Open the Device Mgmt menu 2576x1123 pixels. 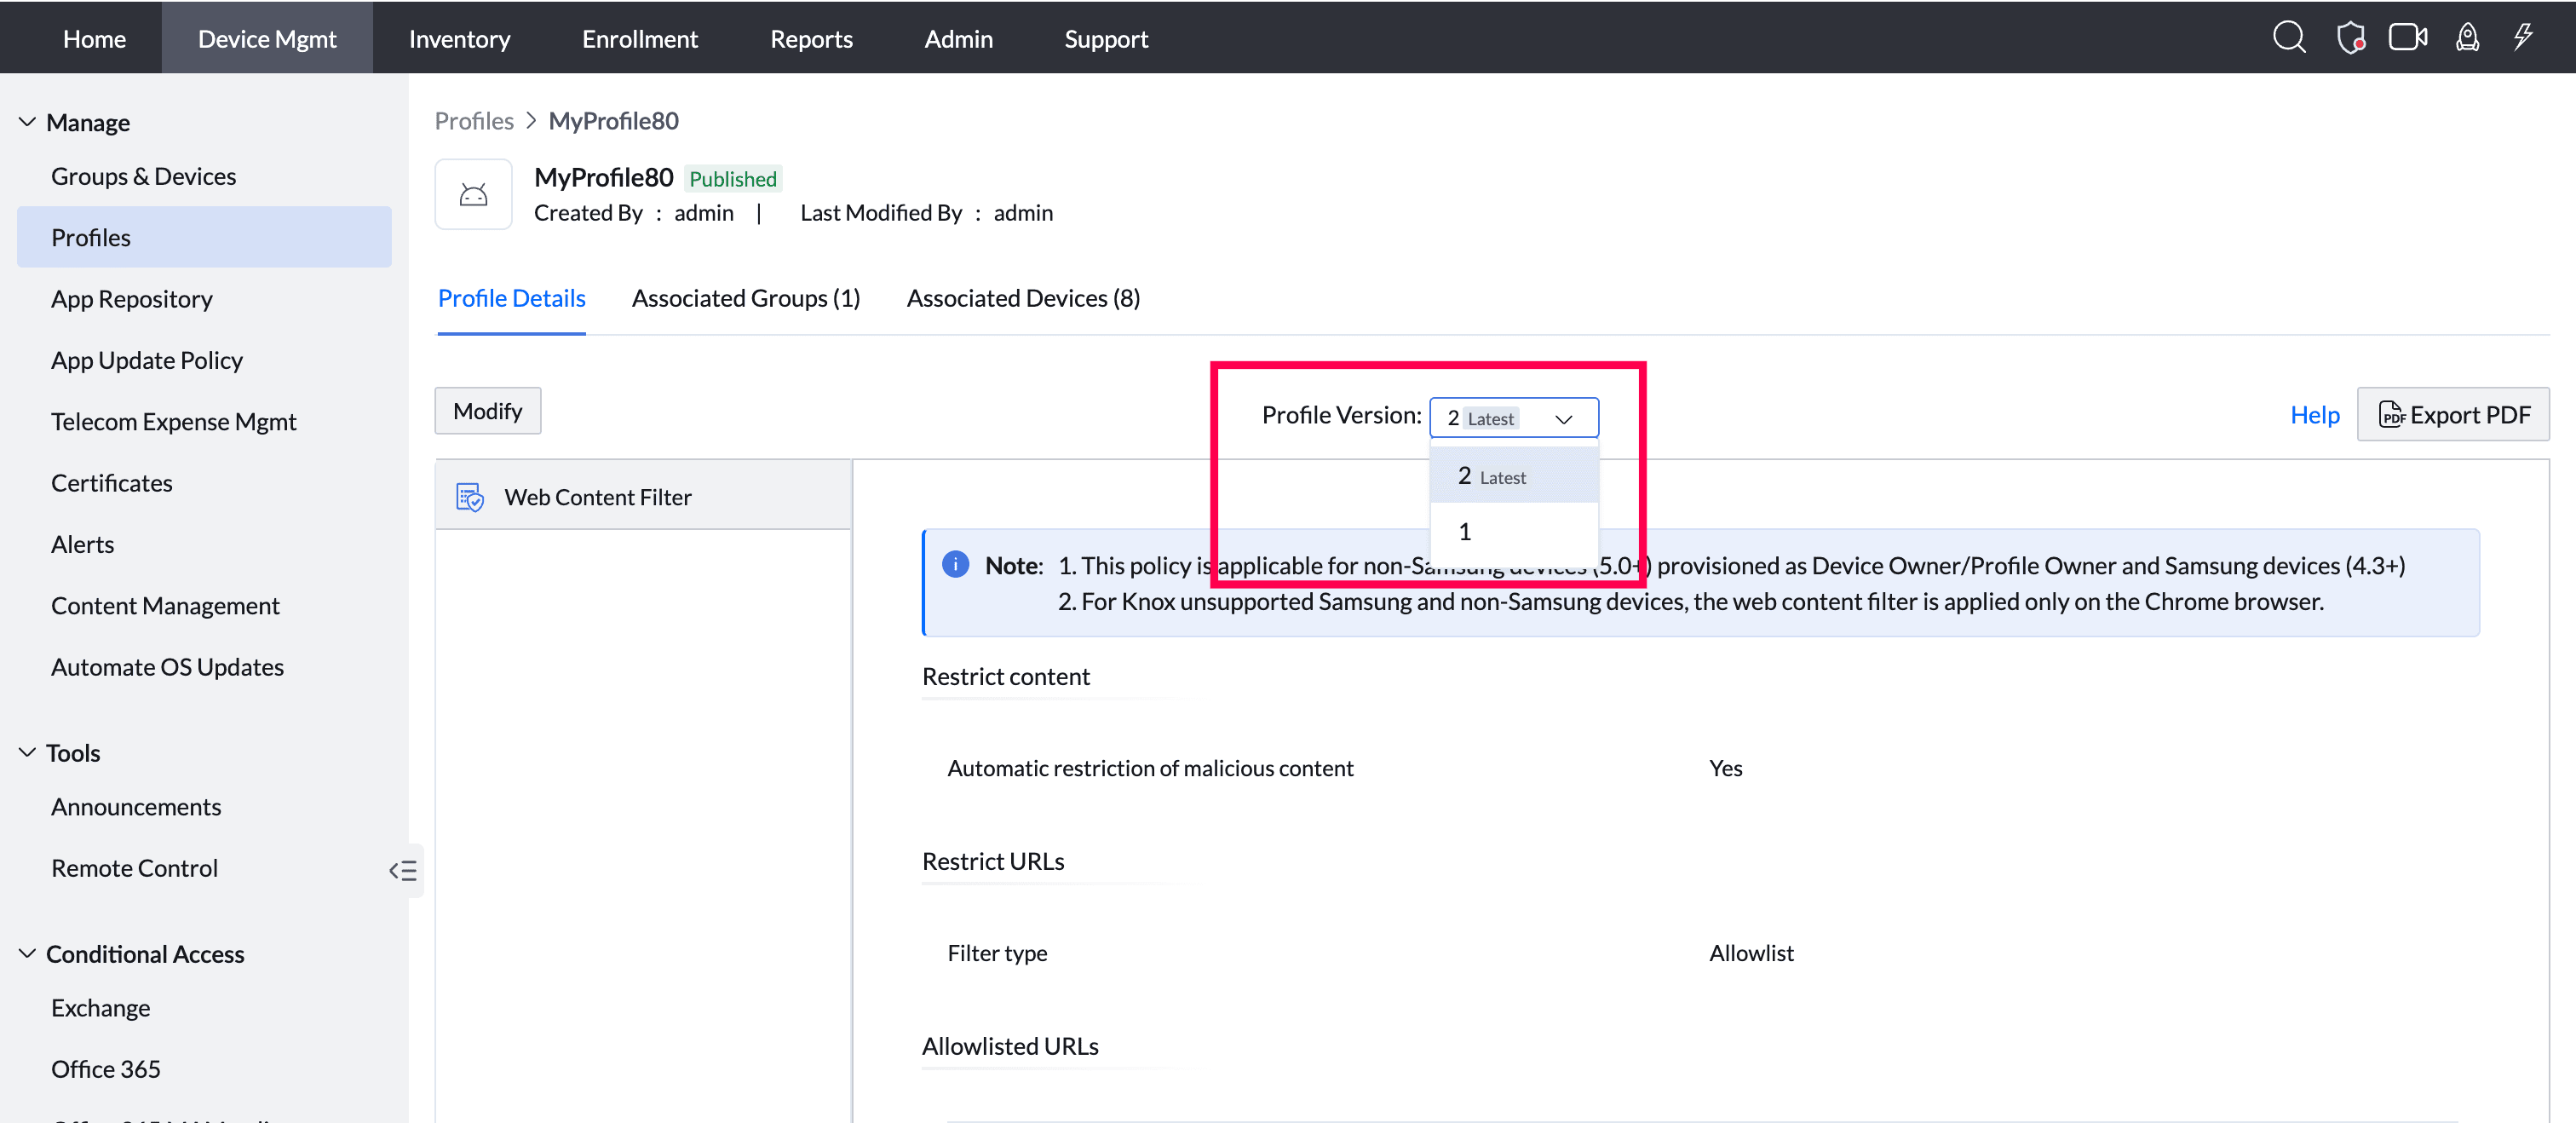pos(267,38)
